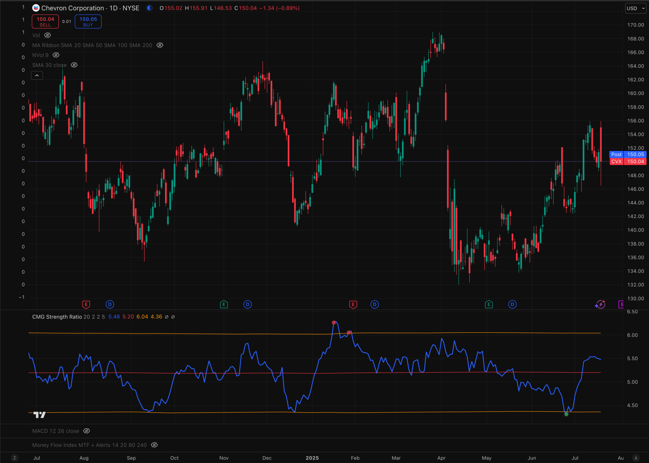
Task: Click the Oct label on time axis
Action: pos(174,458)
